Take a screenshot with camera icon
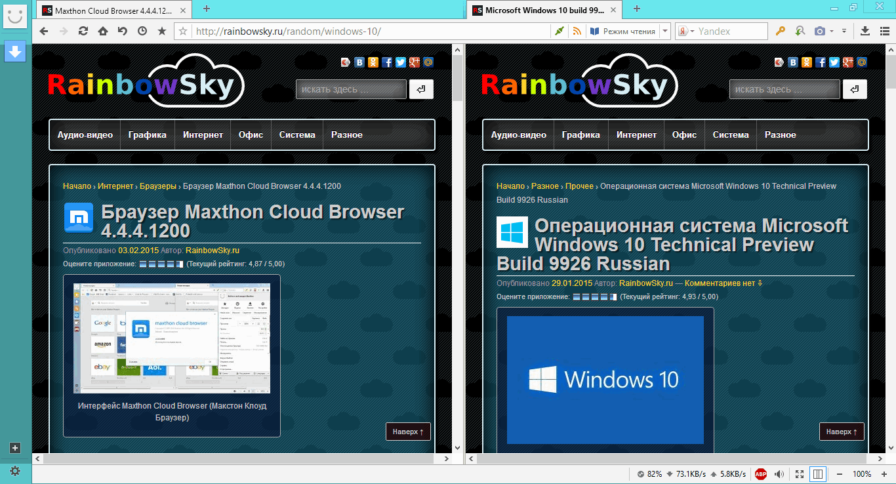 pos(820,31)
